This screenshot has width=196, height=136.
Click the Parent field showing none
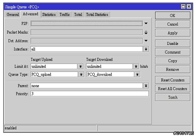pos(86,86)
